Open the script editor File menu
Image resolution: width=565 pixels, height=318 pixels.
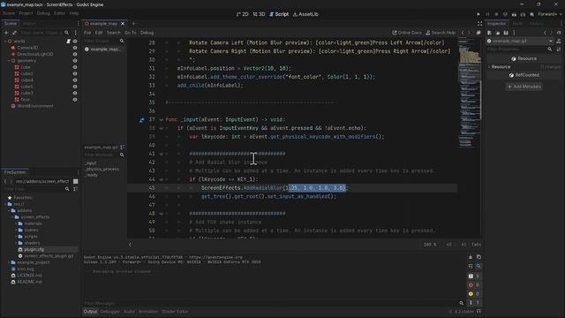(x=87, y=33)
